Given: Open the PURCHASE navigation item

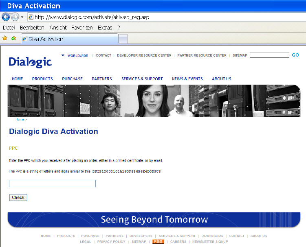Looking at the screenshot, I should coord(72,79).
